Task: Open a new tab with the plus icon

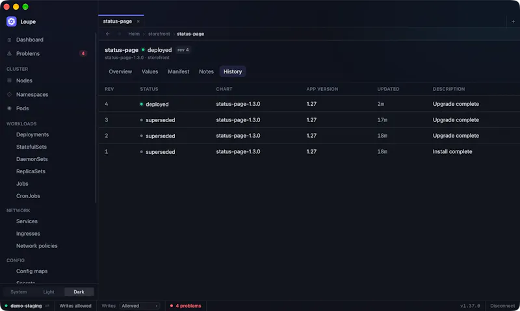Action: coord(513,21)
